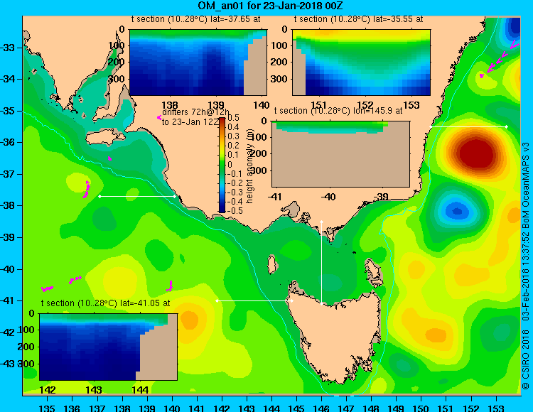533x412 pixels.
Task: Click Kangaroo Island on the map
Action: [x=105, y=139]
